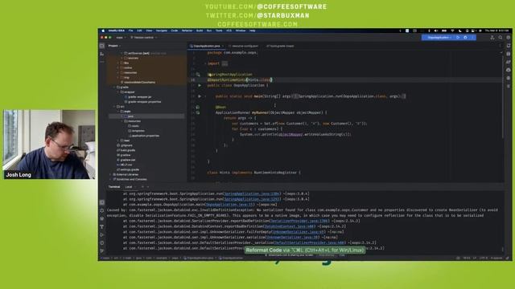Select the Local terminal tab

point(129,187)
